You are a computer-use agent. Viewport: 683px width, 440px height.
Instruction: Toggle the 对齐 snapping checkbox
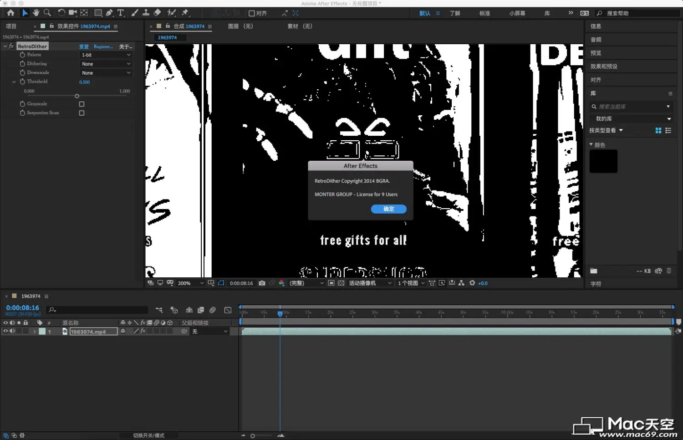click(251, 13)
